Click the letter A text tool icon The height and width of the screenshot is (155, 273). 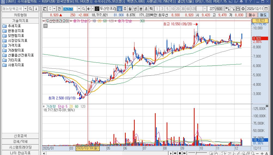tap(266, 154)
